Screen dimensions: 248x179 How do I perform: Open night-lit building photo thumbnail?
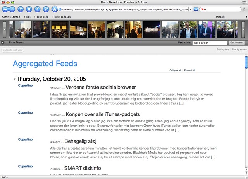[x=152, y=29]
